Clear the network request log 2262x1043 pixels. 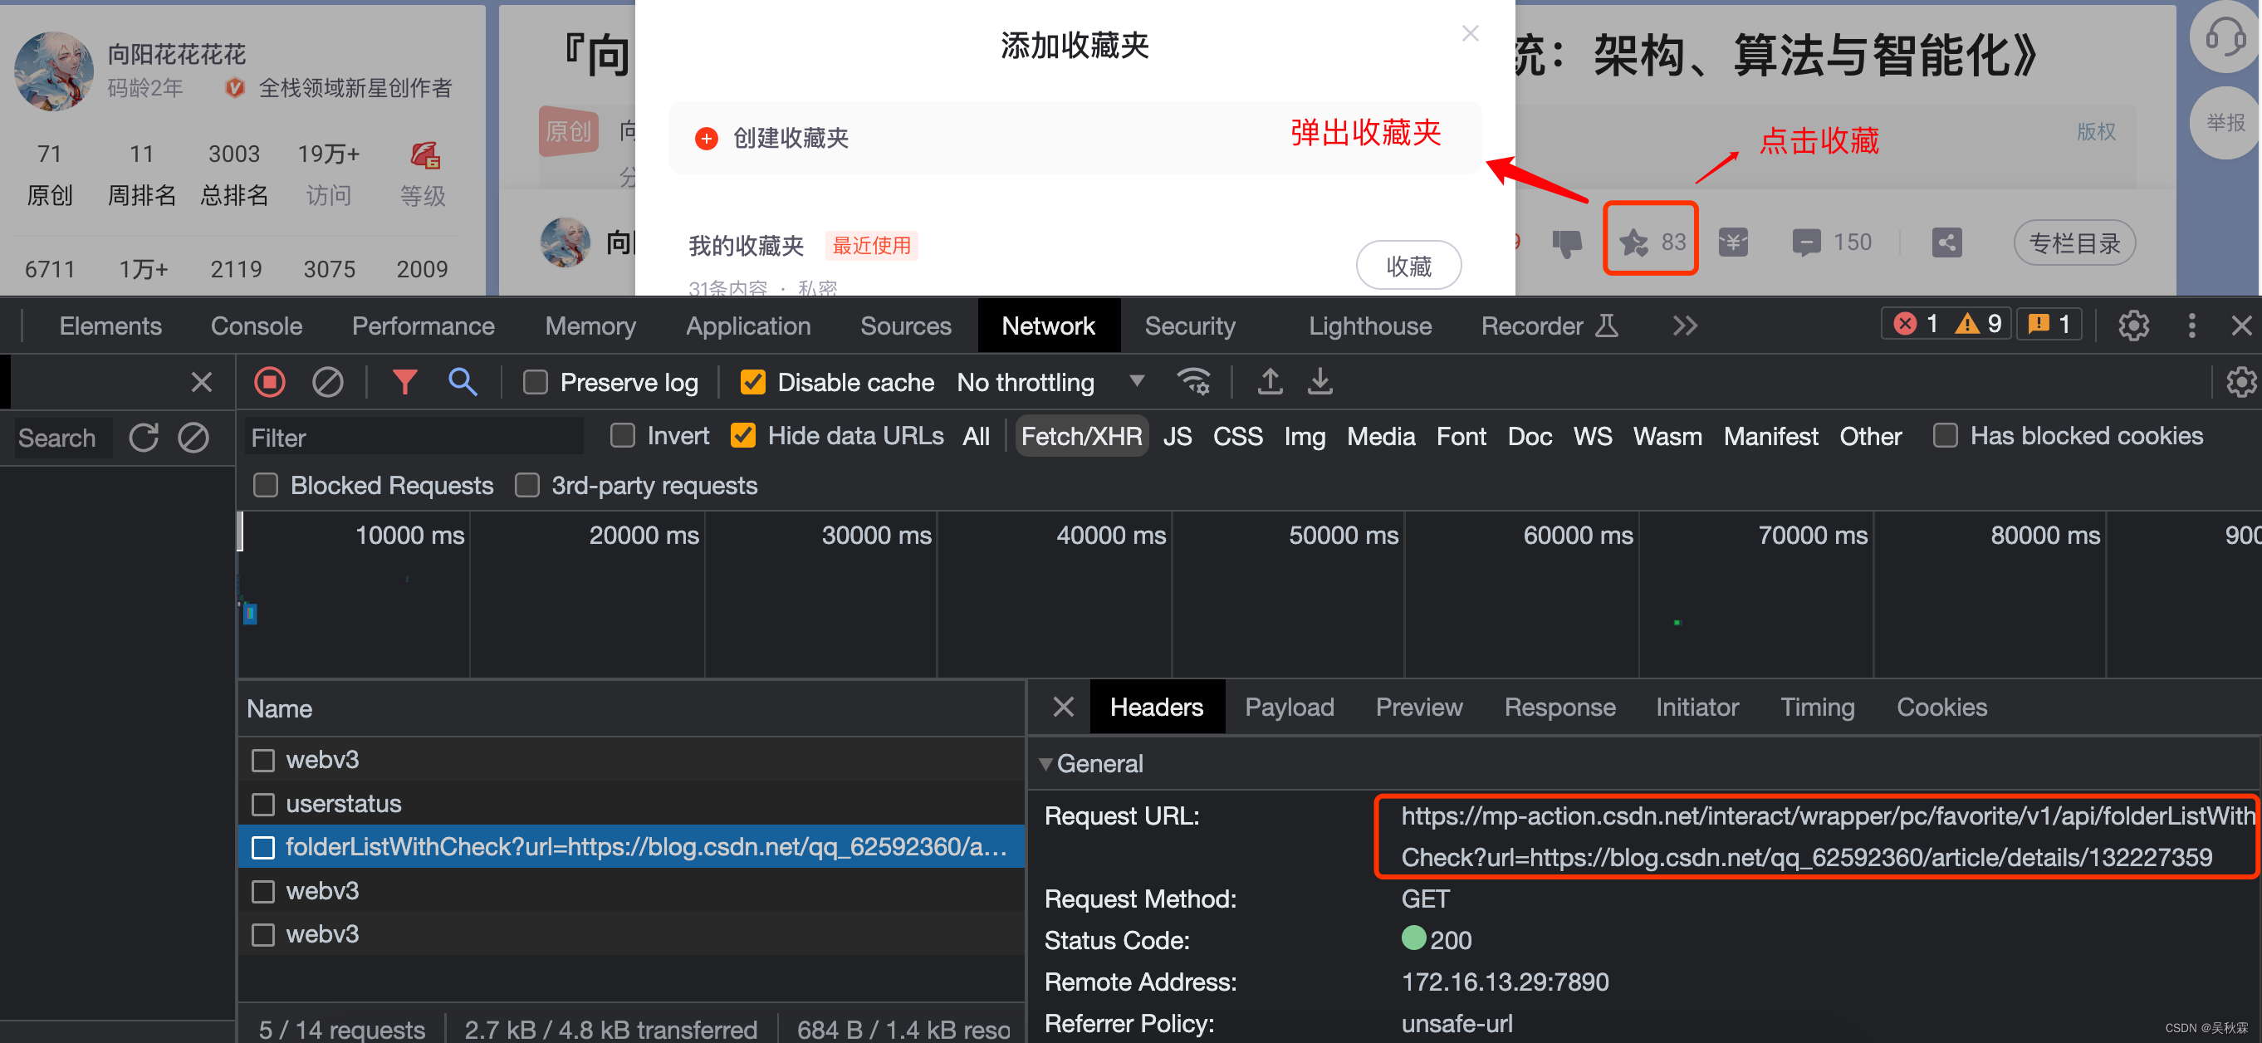coord(326,382)
